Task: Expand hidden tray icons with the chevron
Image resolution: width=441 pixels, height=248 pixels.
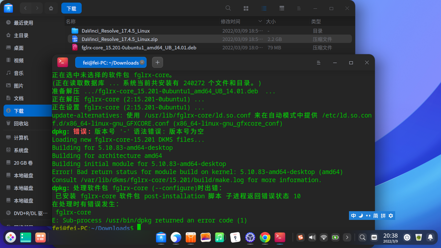Action: 347,237
